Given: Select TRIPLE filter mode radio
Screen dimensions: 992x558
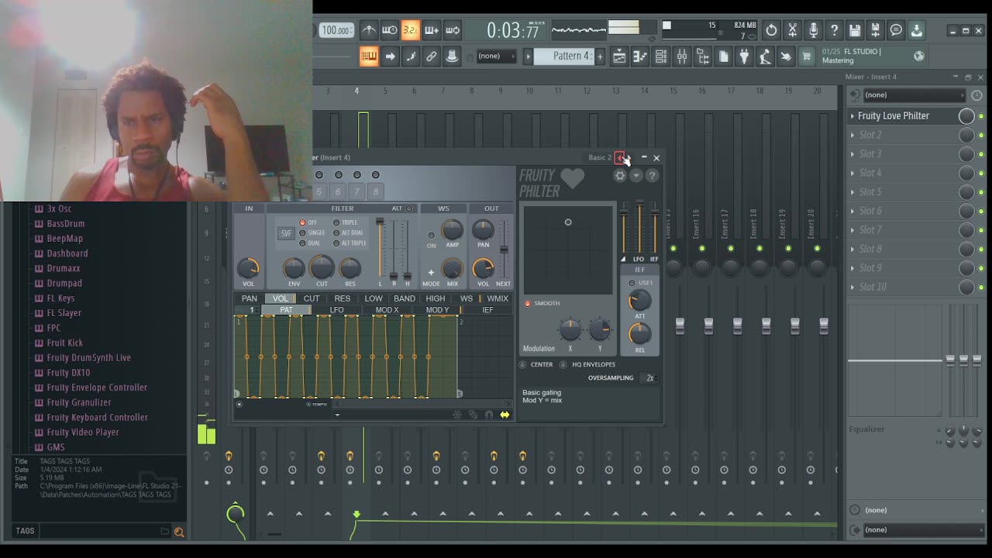Looking at the screenshot, I should pos(336,222).
